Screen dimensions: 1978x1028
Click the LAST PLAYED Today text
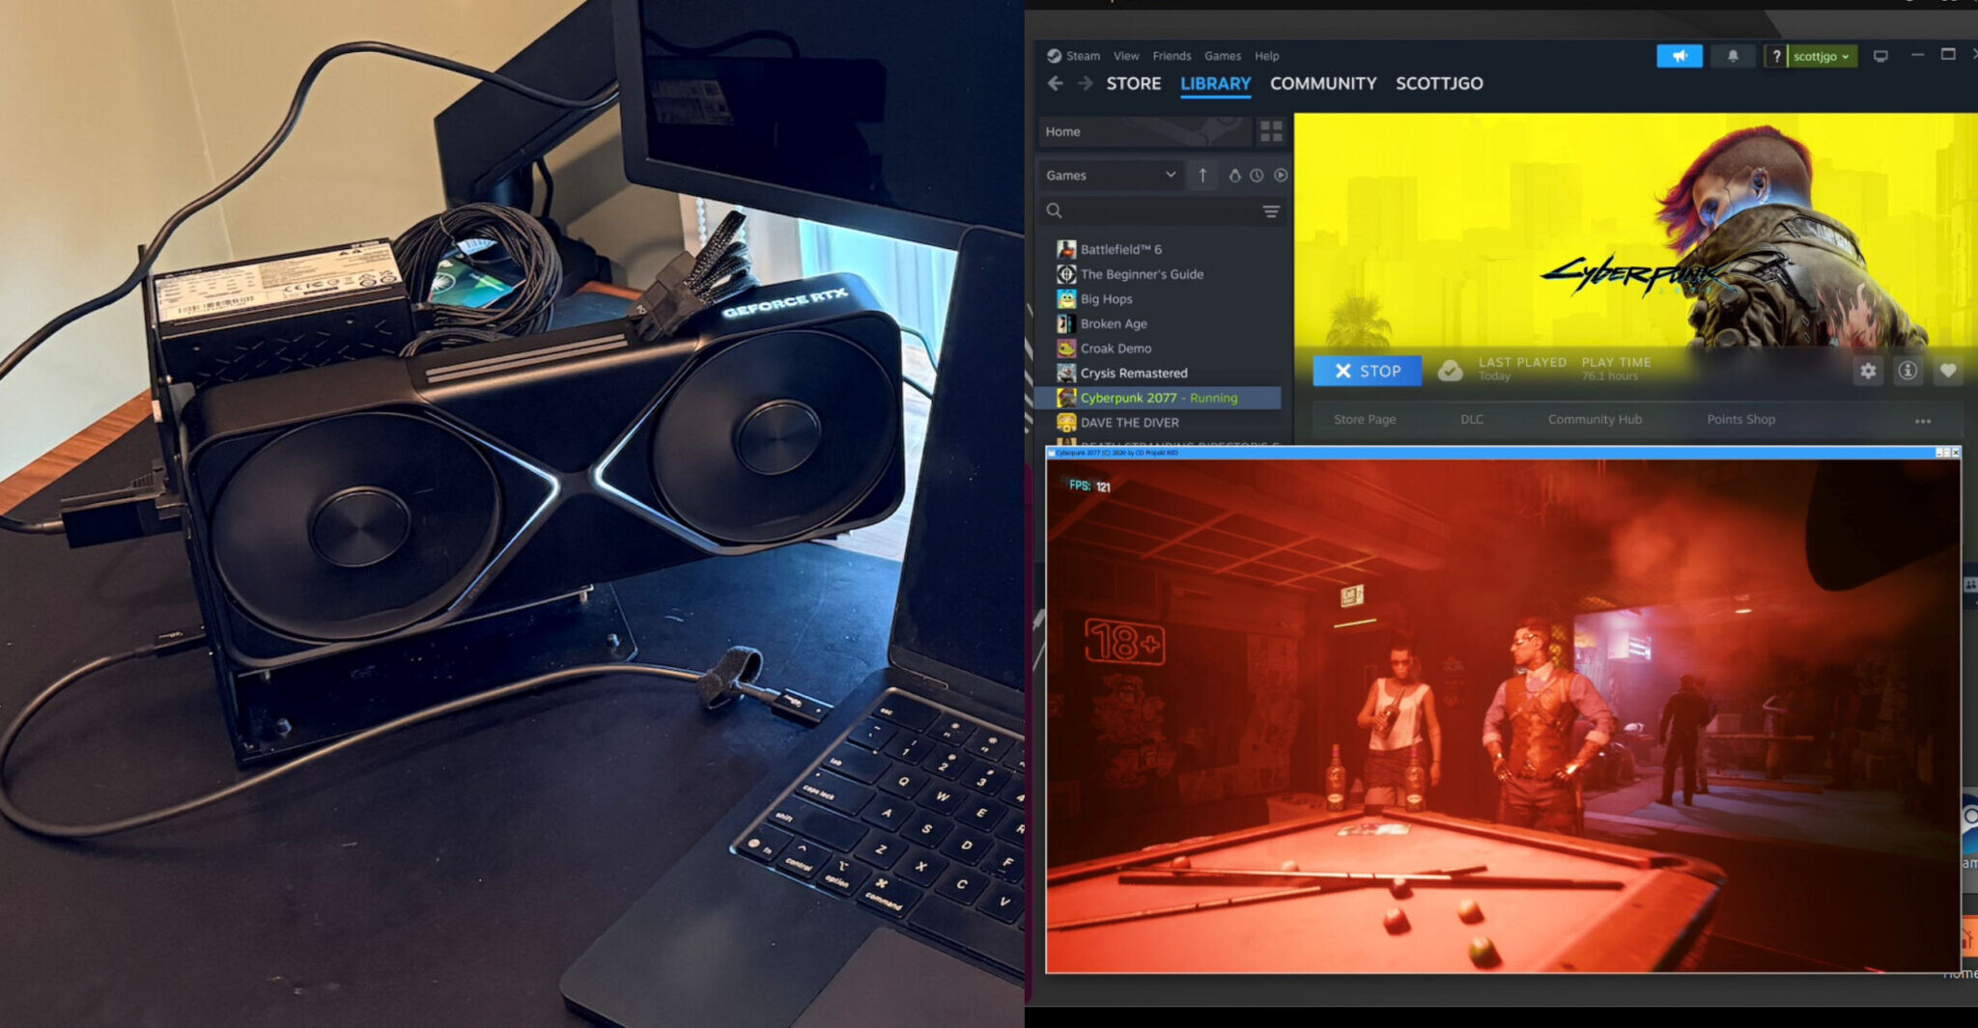coord(1522,369)
